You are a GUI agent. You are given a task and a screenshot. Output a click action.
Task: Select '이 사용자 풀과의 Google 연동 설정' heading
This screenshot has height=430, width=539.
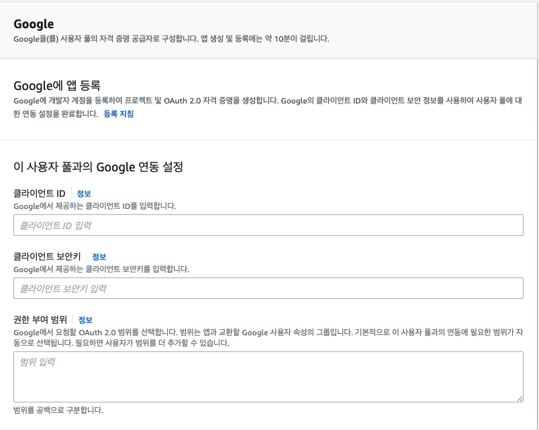[x=98, y=167]
